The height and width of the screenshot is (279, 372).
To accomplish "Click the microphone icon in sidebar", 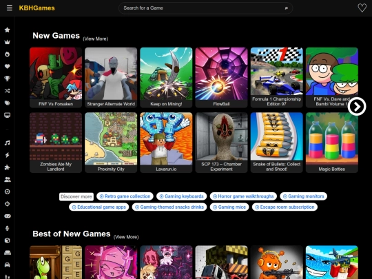I will click(x=8, y=228).
